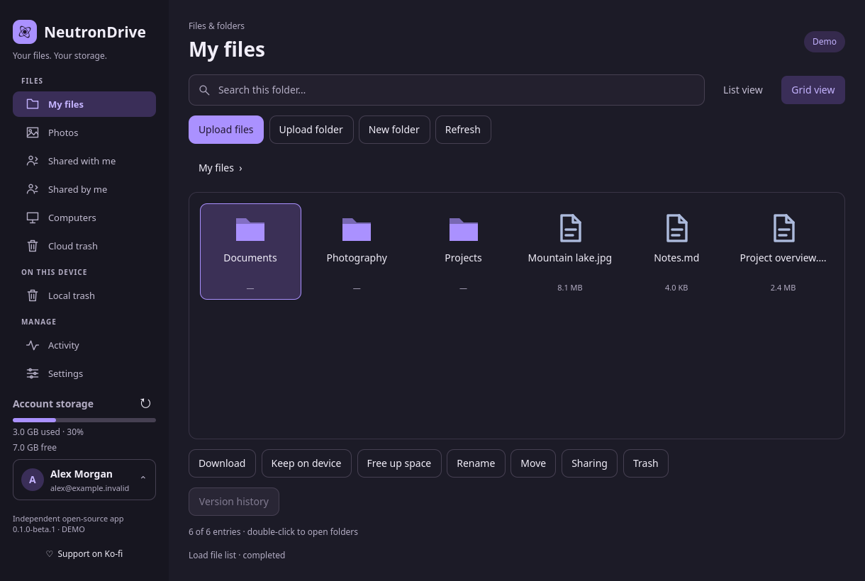Expand the Alex Morgan account menu chevron
The image size is (865, 581).
pos(143,479)
